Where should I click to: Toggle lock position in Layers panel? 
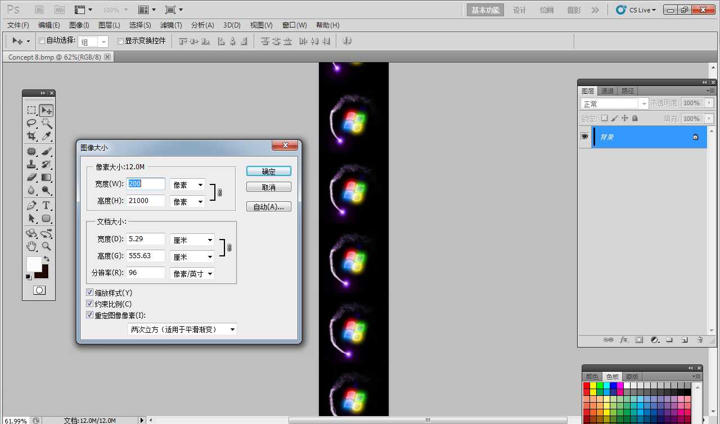[624, 118]
